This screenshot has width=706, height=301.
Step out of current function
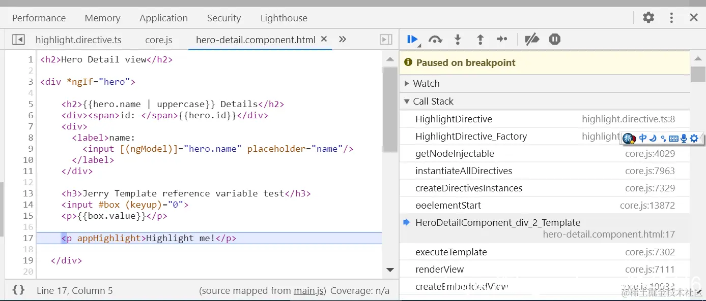(480, 40)
